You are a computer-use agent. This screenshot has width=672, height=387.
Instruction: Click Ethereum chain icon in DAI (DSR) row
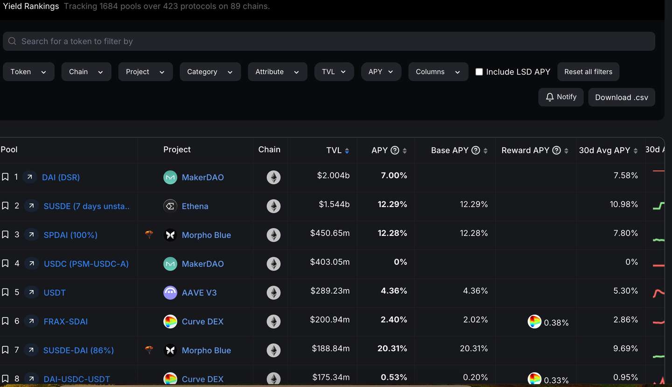(273, 177)
